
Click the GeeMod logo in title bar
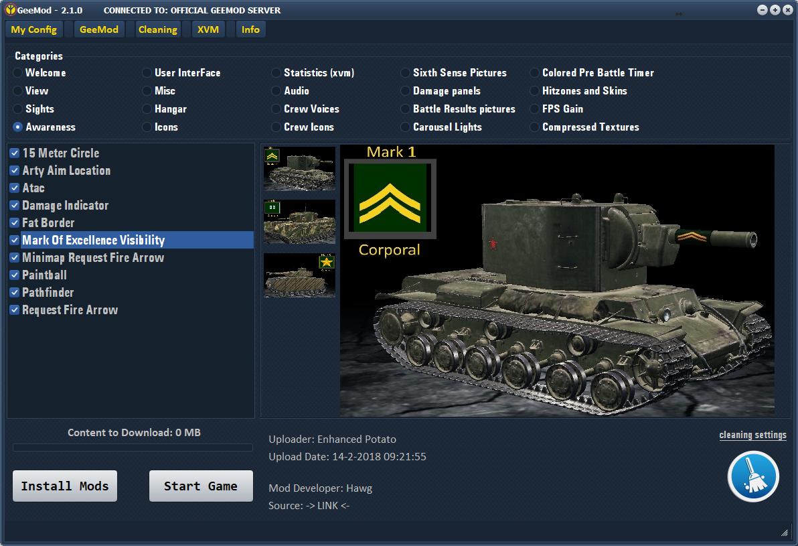10,9
